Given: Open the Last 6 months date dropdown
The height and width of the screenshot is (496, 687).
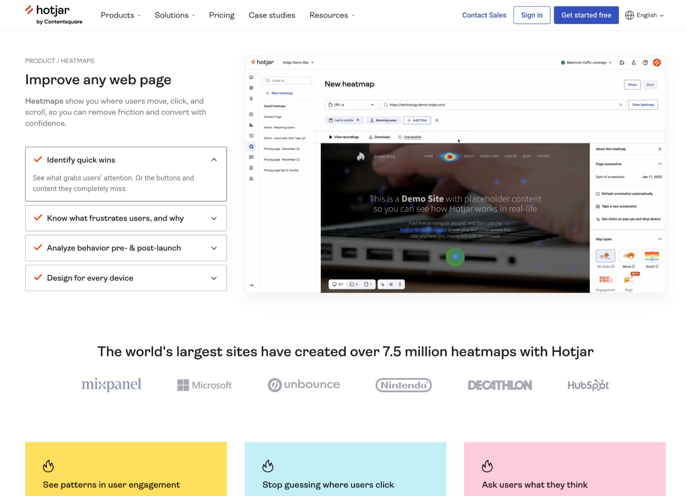Looking at the screenshot, I should coord(344,120).
